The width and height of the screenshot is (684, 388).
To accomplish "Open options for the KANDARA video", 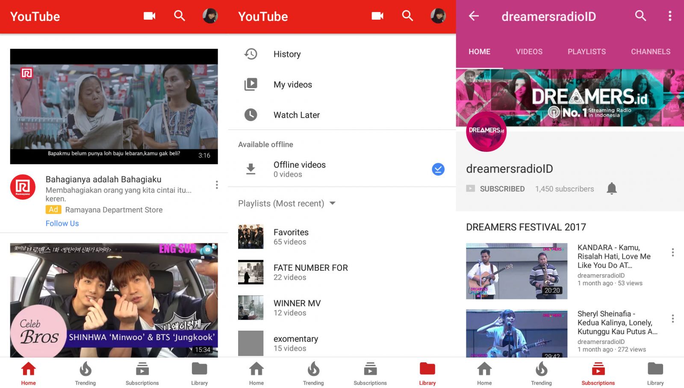I will pyautogui.click(x=673, y=252).
